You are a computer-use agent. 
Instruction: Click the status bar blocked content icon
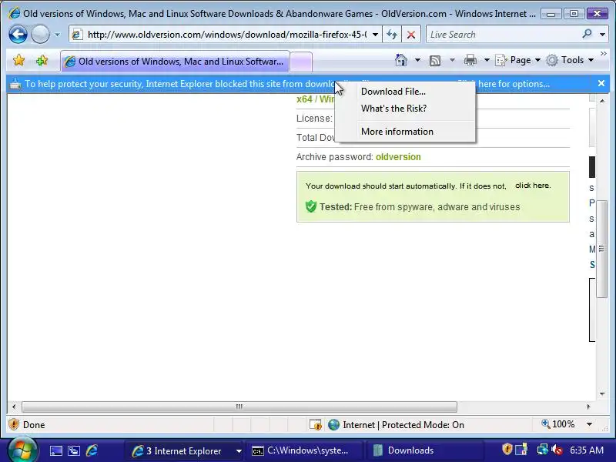tap(315, 425)
